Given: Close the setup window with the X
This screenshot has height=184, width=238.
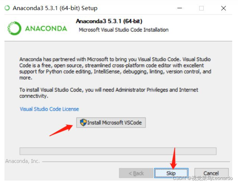Looking at the screenshot, I should pyautogui.click(x=223, y=8).
